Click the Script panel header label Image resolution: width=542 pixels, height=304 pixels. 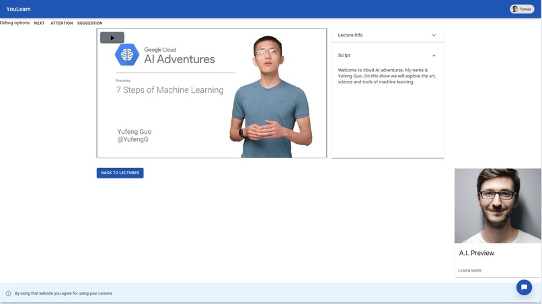[x=344, y=55]
